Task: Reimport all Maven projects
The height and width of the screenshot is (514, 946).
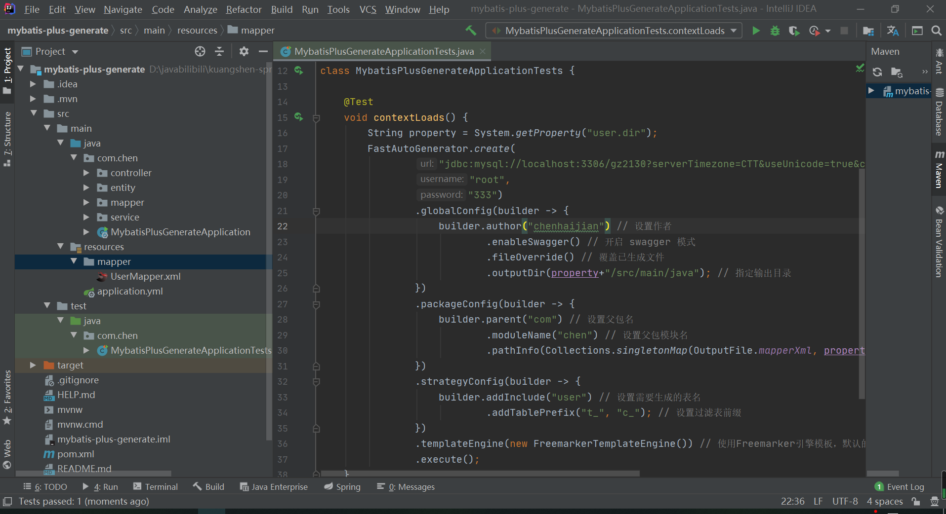Action: click(x=877, y=72)
